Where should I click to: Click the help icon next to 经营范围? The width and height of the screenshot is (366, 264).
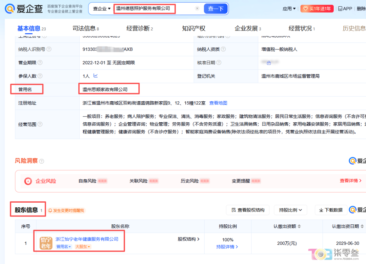40,124
